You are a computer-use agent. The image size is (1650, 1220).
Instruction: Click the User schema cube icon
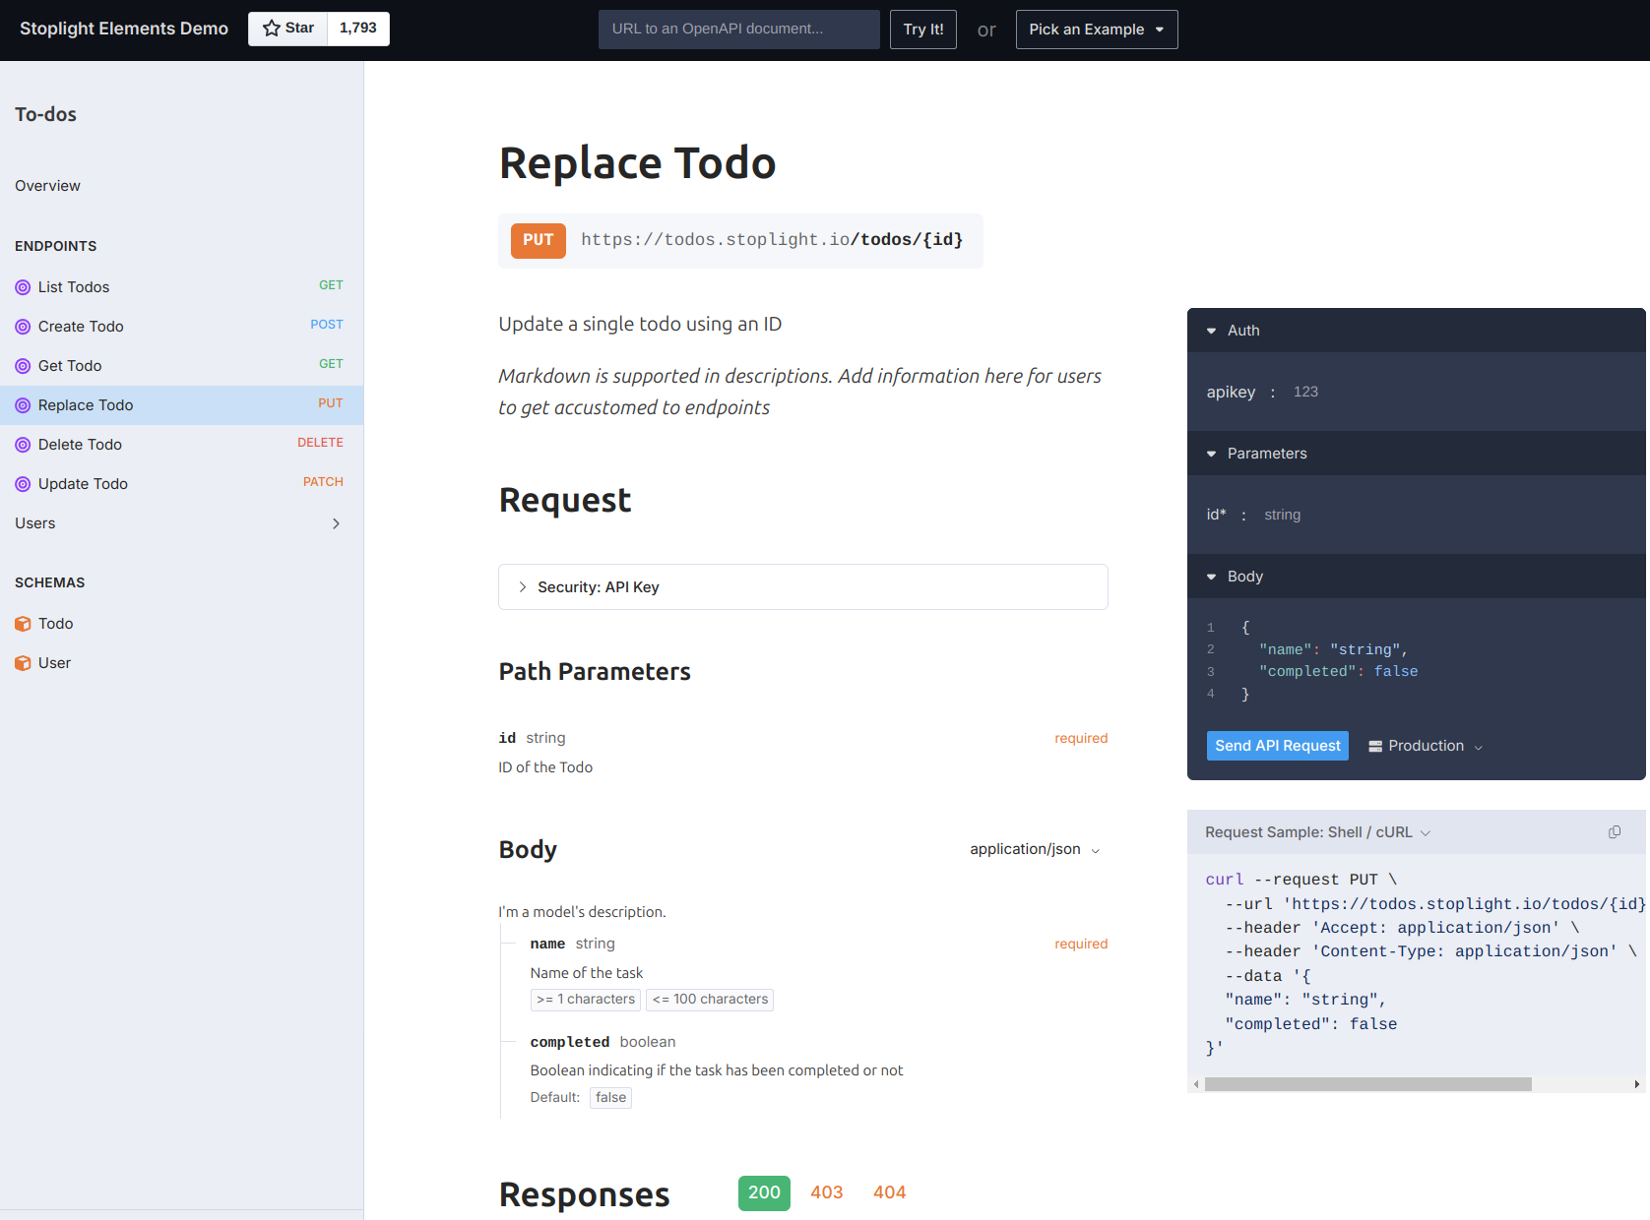pos(23,663)
